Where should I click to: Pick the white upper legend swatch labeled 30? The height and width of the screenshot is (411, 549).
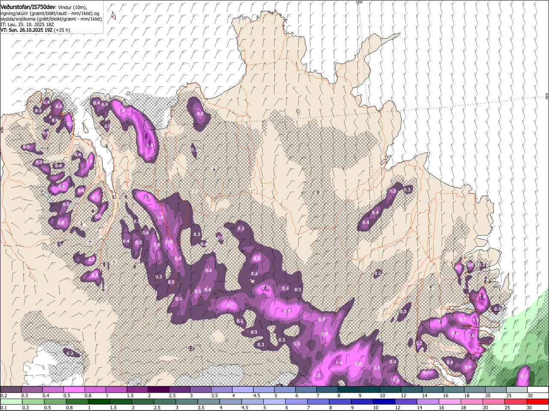[538, 390]
